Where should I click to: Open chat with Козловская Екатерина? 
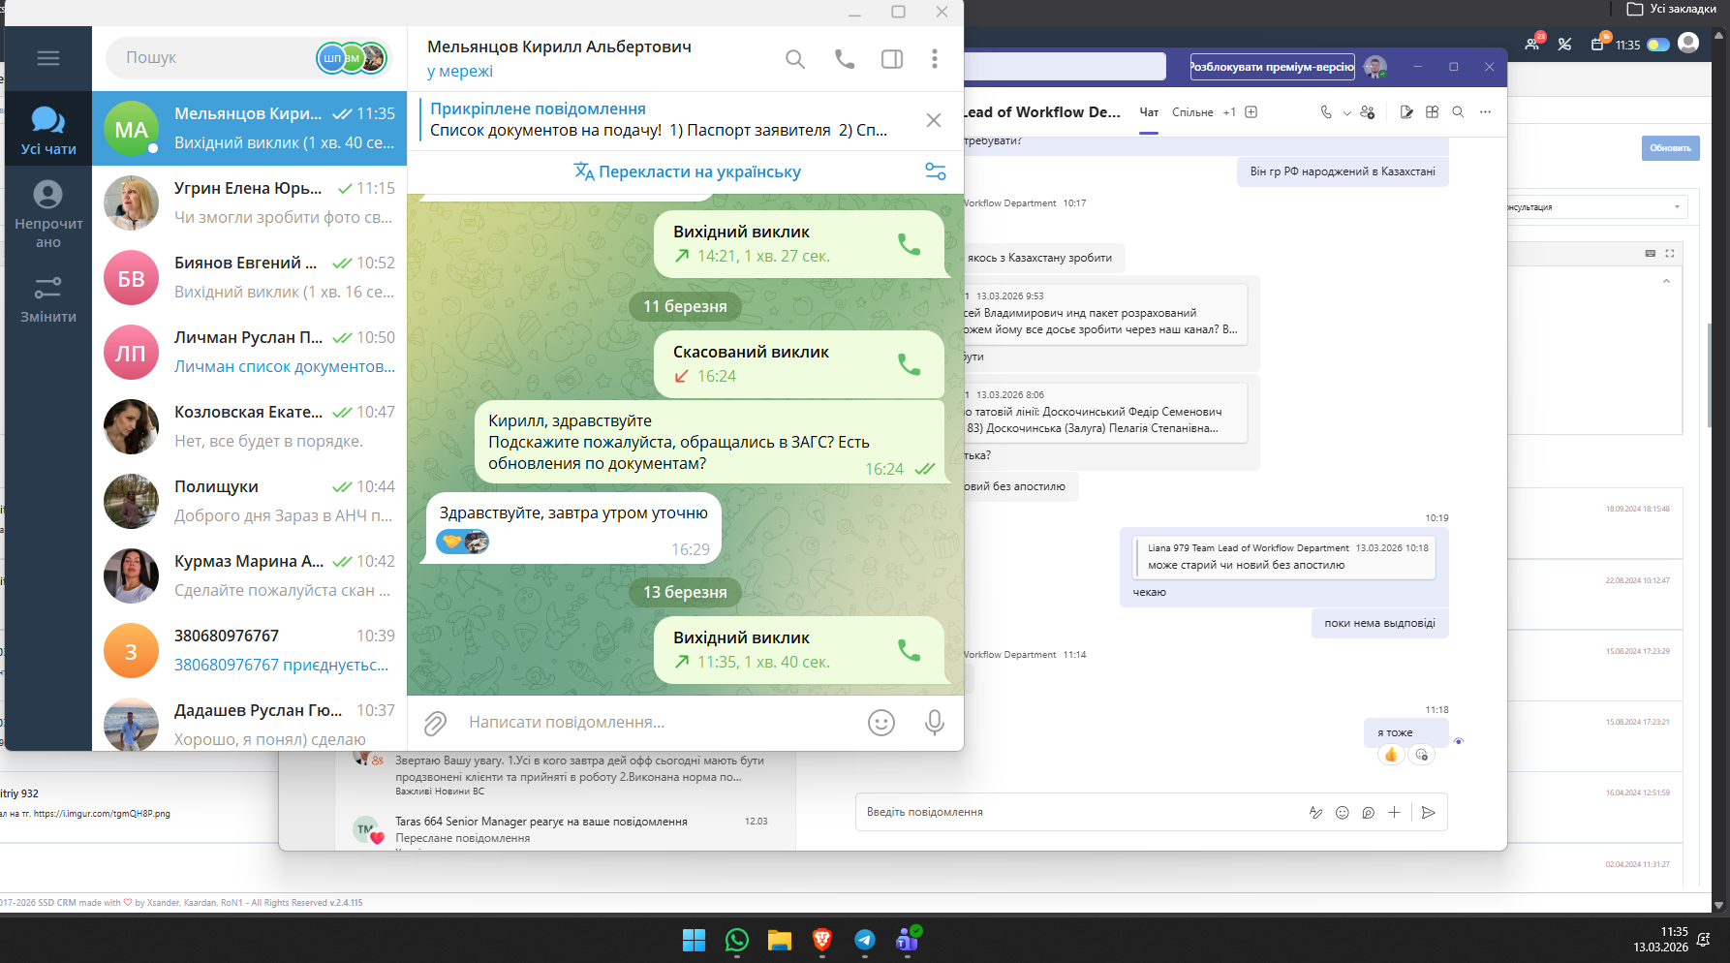(250, 426)
